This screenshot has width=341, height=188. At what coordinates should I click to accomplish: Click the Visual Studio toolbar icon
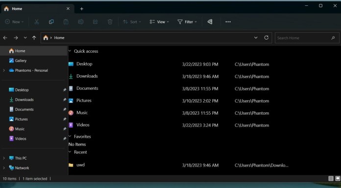(210, 21)
